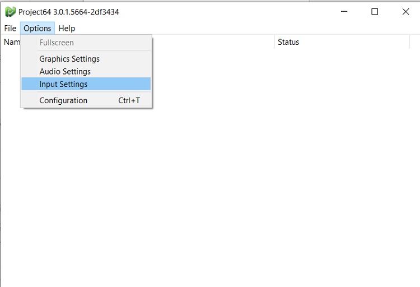The width and height of the screenshot is (420, 287).
Task: Choose the highlighted Input Settings item
Action: [x=63, y=84]
